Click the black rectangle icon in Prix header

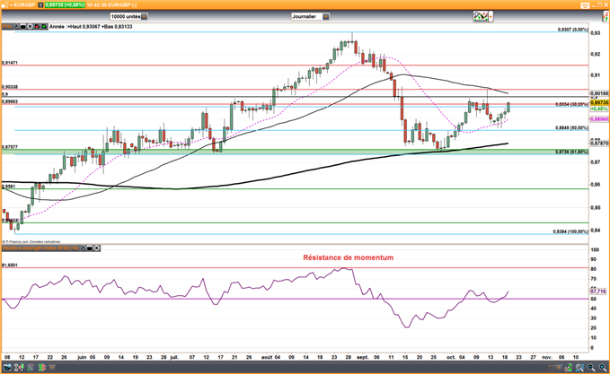click(23, 27)
